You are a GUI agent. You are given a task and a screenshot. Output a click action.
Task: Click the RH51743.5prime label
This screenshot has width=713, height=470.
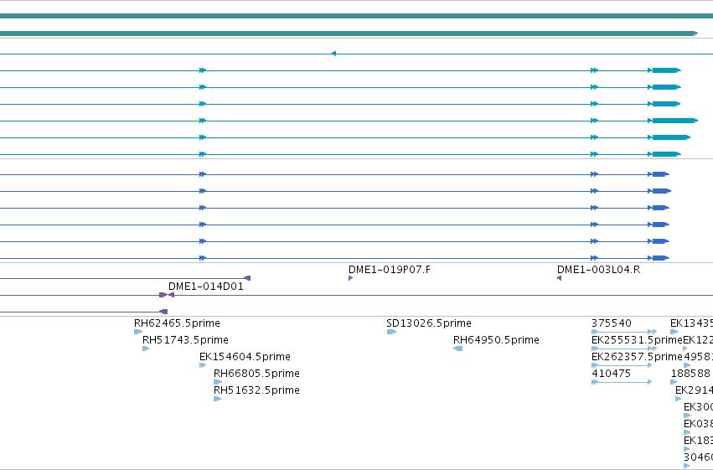pyautogui.click(x=185, y=340)
